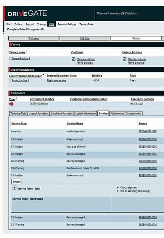Switch to Logistic Information tab

click(86, 114)
